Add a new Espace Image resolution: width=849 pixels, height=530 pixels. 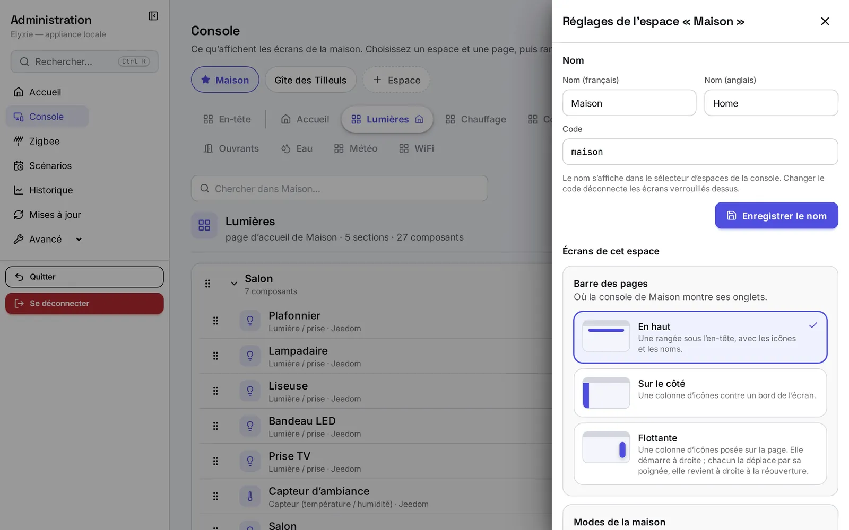tap(396, 79)
